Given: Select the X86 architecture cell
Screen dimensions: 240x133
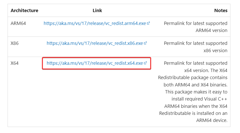Looking at the screenshot, I should click(x=15, y=43).
